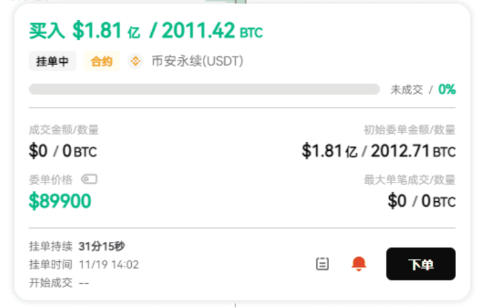
Task: Click the tag icon beside 委单价格
Action: pyautogui.click(x=89, y=179)
